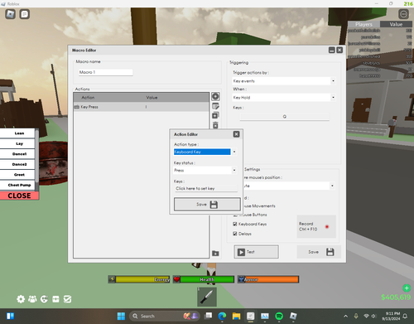Toggle the Delays checkbox
This screenshot has height=324, width=414.
(x=235, y=234)
